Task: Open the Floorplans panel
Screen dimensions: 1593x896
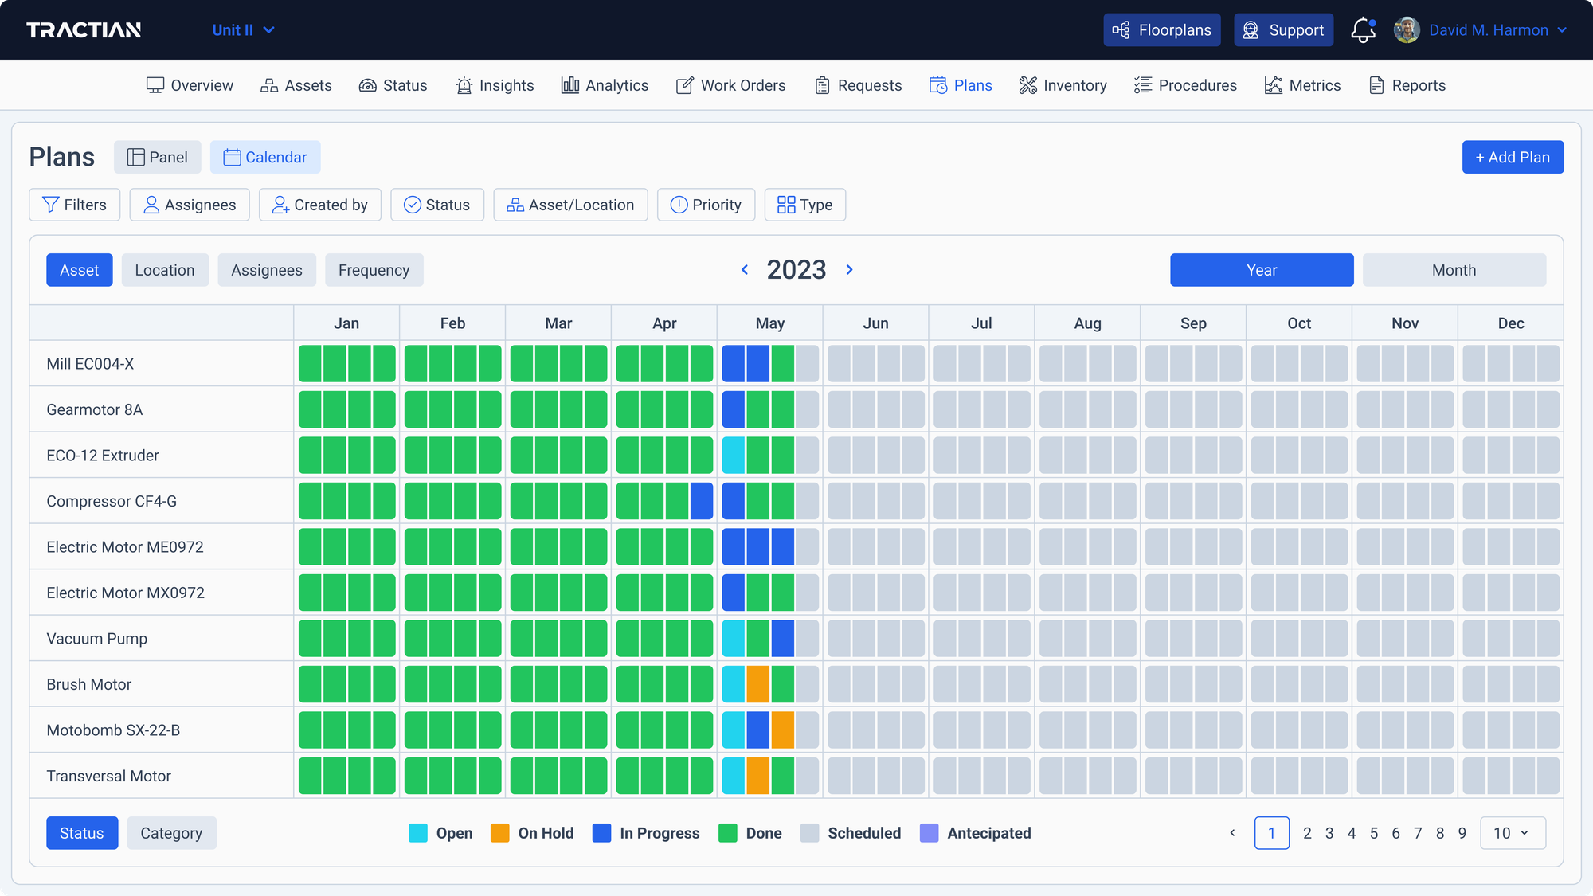Action: pos(1161,29)
